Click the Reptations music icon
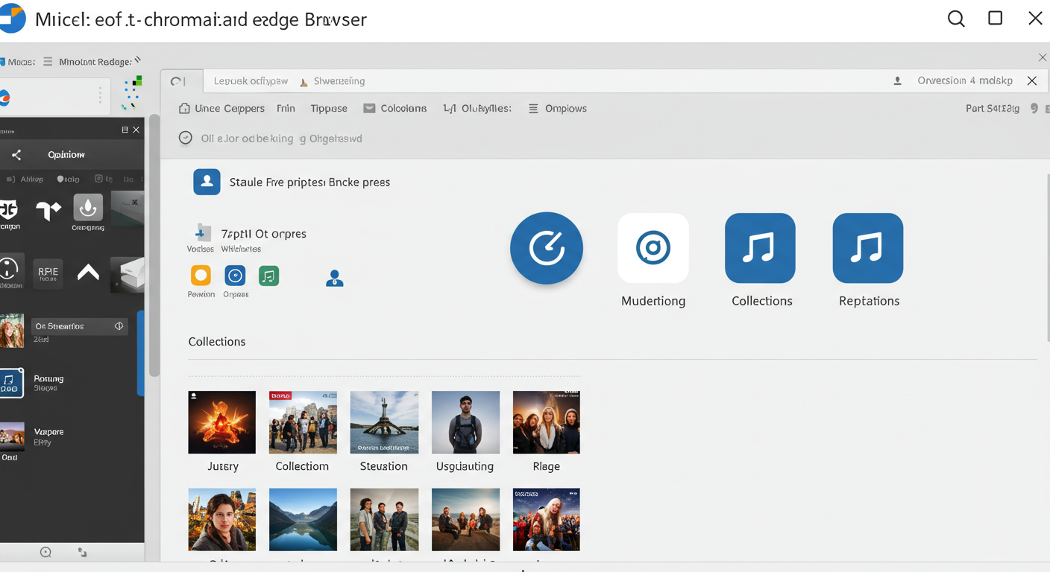The image size is (1050, 572). click(867, 248)
